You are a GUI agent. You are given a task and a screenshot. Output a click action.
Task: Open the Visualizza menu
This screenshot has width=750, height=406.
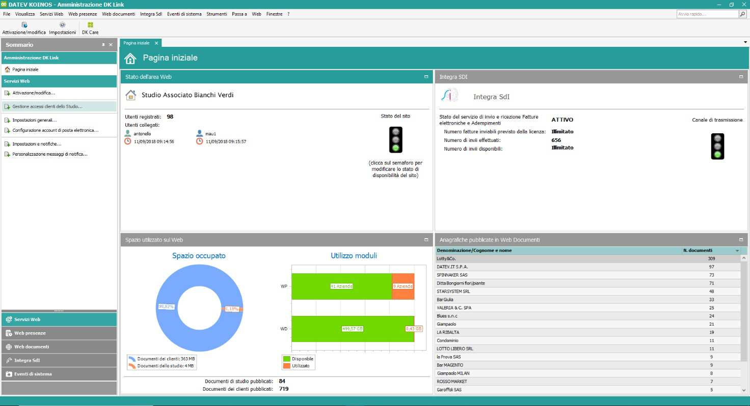[25, 14]
